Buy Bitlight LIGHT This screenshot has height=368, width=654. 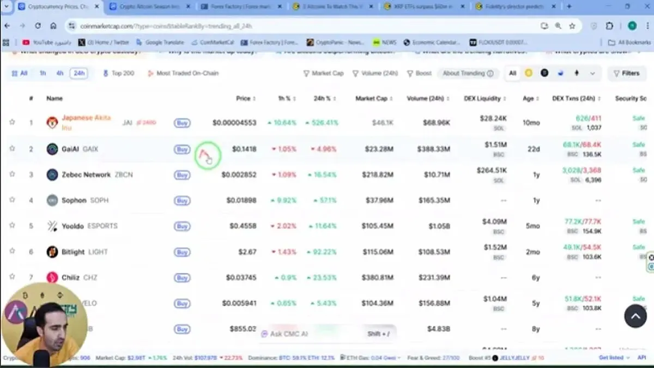(182, 252)
